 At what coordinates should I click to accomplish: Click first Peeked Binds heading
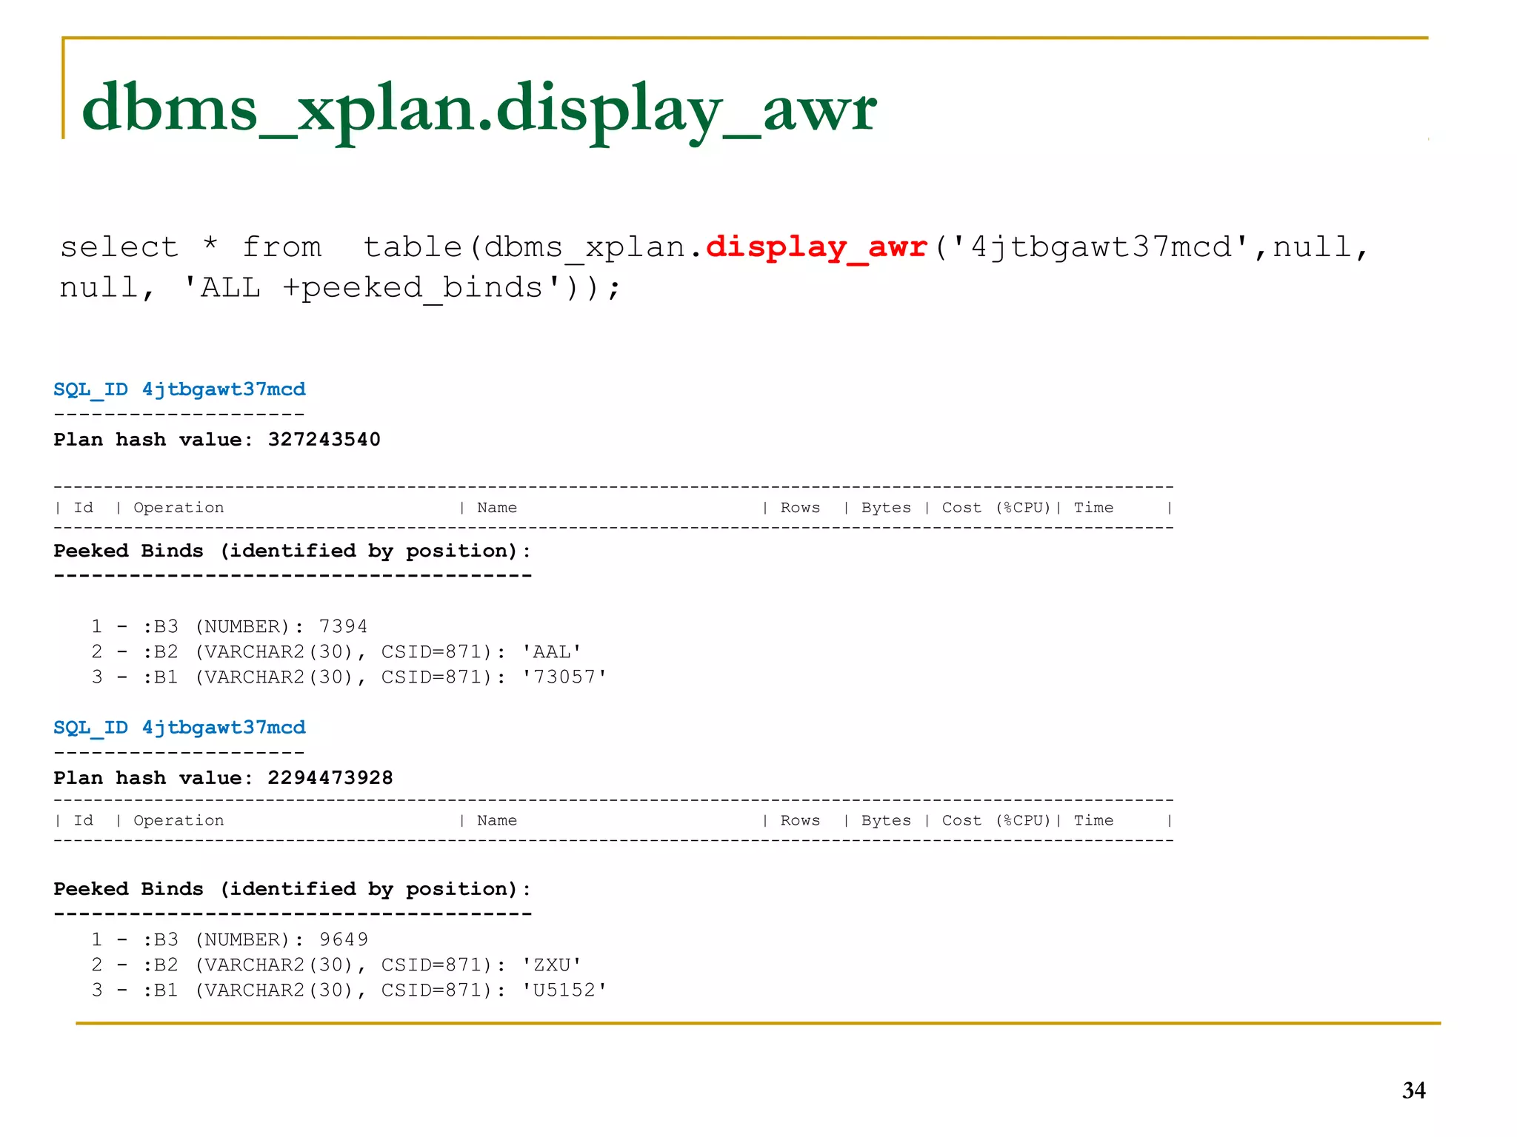click(293, 551)
